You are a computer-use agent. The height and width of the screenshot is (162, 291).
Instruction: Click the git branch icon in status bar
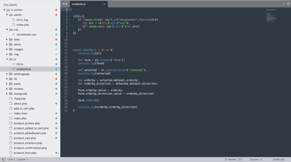click(x=226, y=159)
